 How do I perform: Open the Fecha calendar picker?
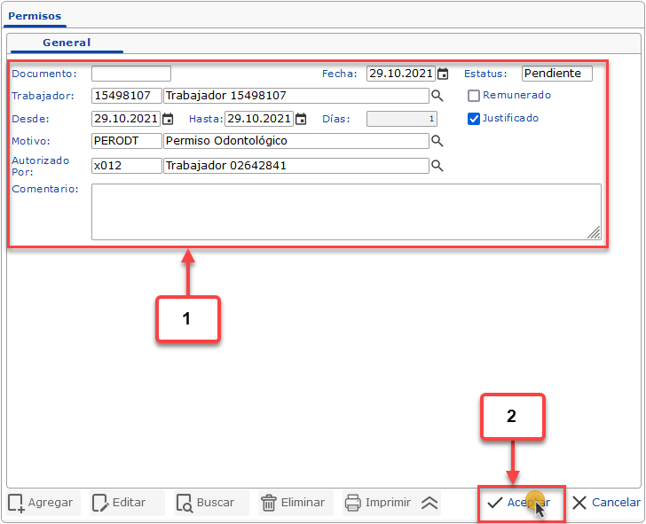(x=443, y=74)
